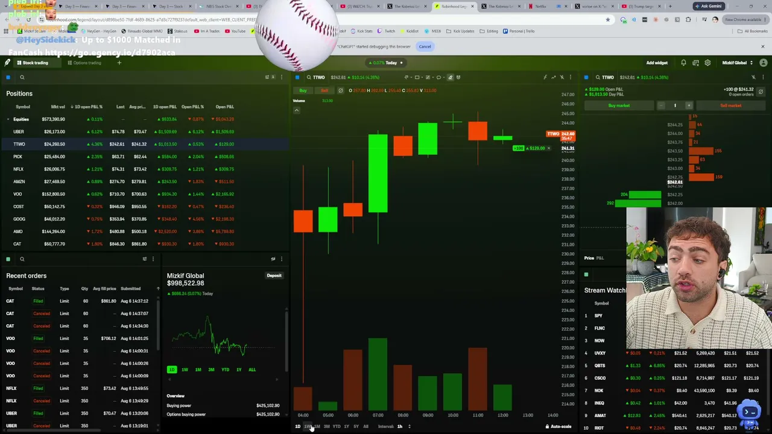Click the Deposit button

click(x=274, y=275)
